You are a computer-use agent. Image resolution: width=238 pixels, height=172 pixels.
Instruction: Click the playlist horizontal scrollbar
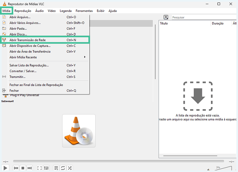190,155
